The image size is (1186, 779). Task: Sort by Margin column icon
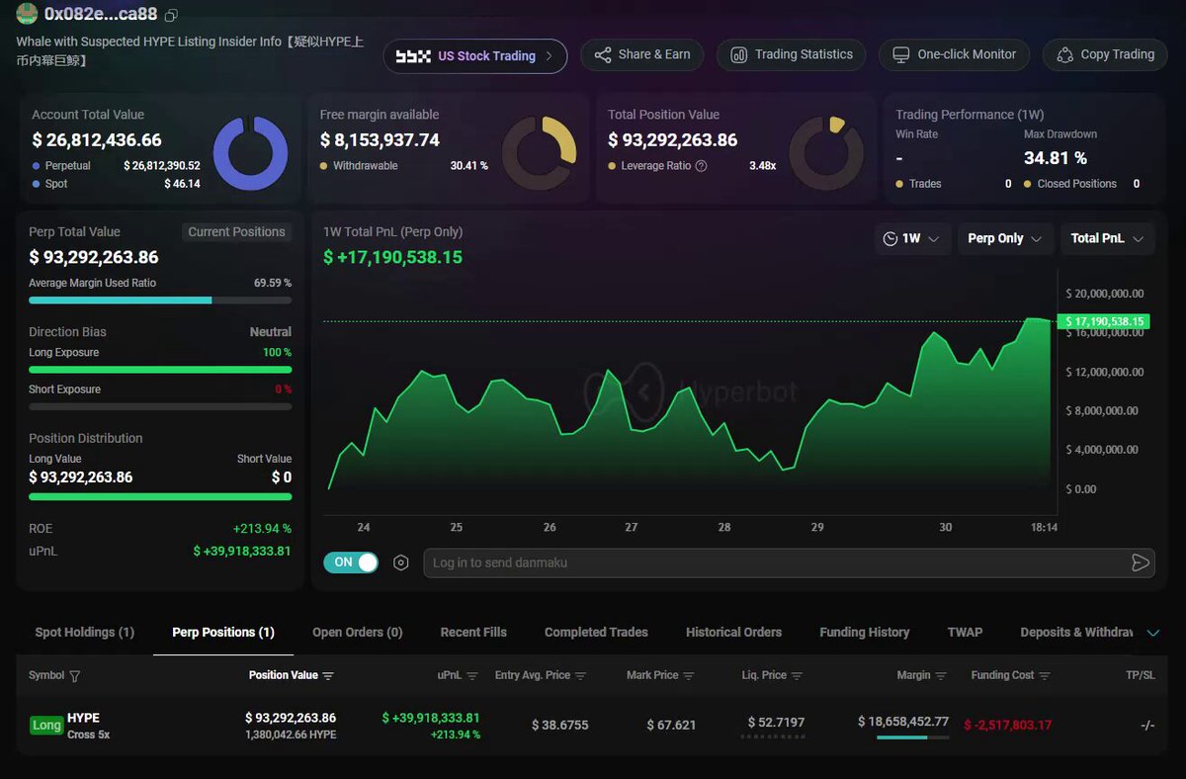[x=941, y=676]
